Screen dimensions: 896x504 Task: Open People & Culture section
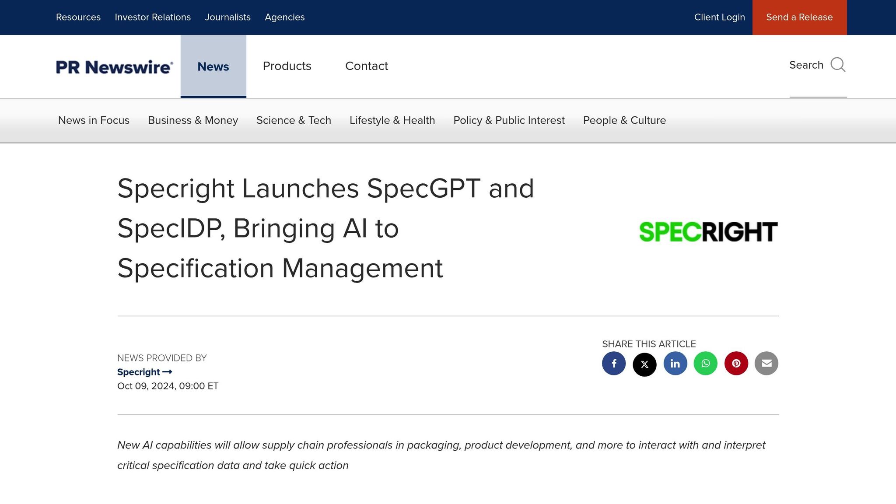[x=624, y=120]
